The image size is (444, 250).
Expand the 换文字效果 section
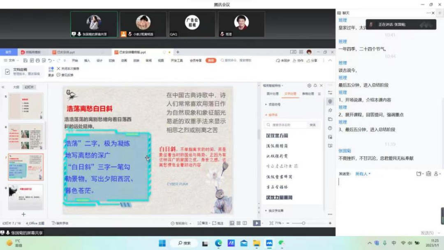[x=275, y=211]
